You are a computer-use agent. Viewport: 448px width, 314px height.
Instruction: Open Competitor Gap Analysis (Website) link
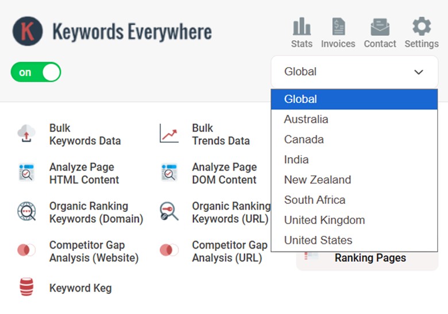click(x=94, y=251)
